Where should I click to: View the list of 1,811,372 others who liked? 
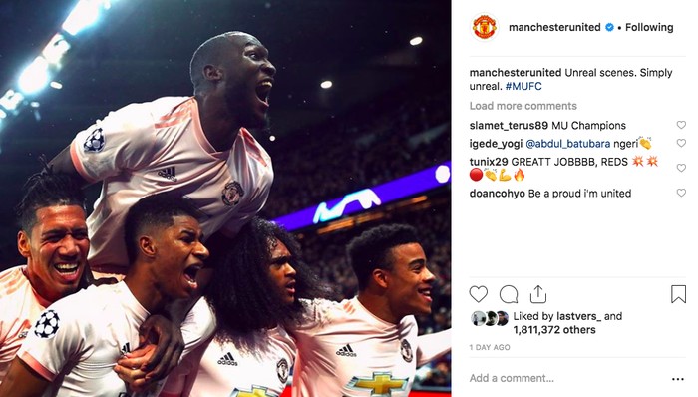[x=554, y=330]
